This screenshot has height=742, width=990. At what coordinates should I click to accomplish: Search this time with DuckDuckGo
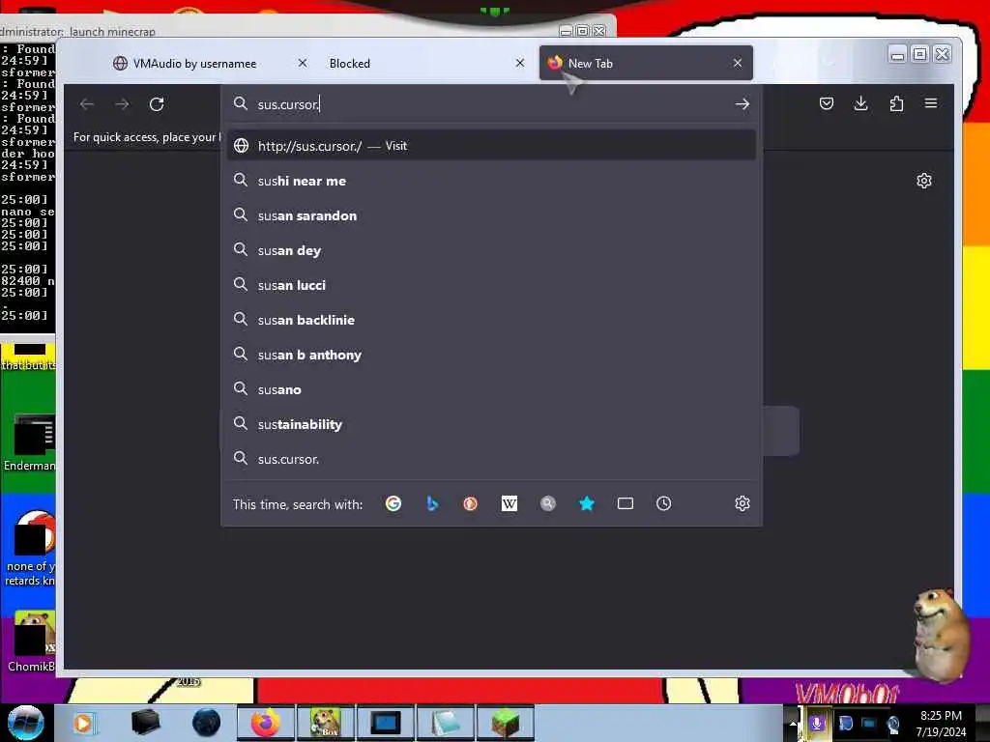[x=471, y=503]
